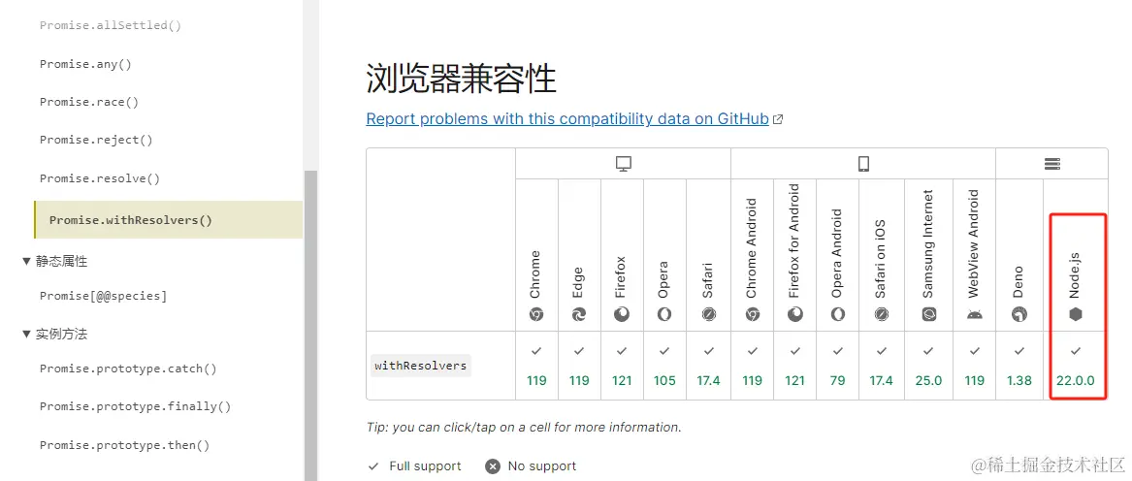Open Promise.prototype.finally() sidebar entry
The height and width of the screenshot is (481, 1132).
pos(135,406)
